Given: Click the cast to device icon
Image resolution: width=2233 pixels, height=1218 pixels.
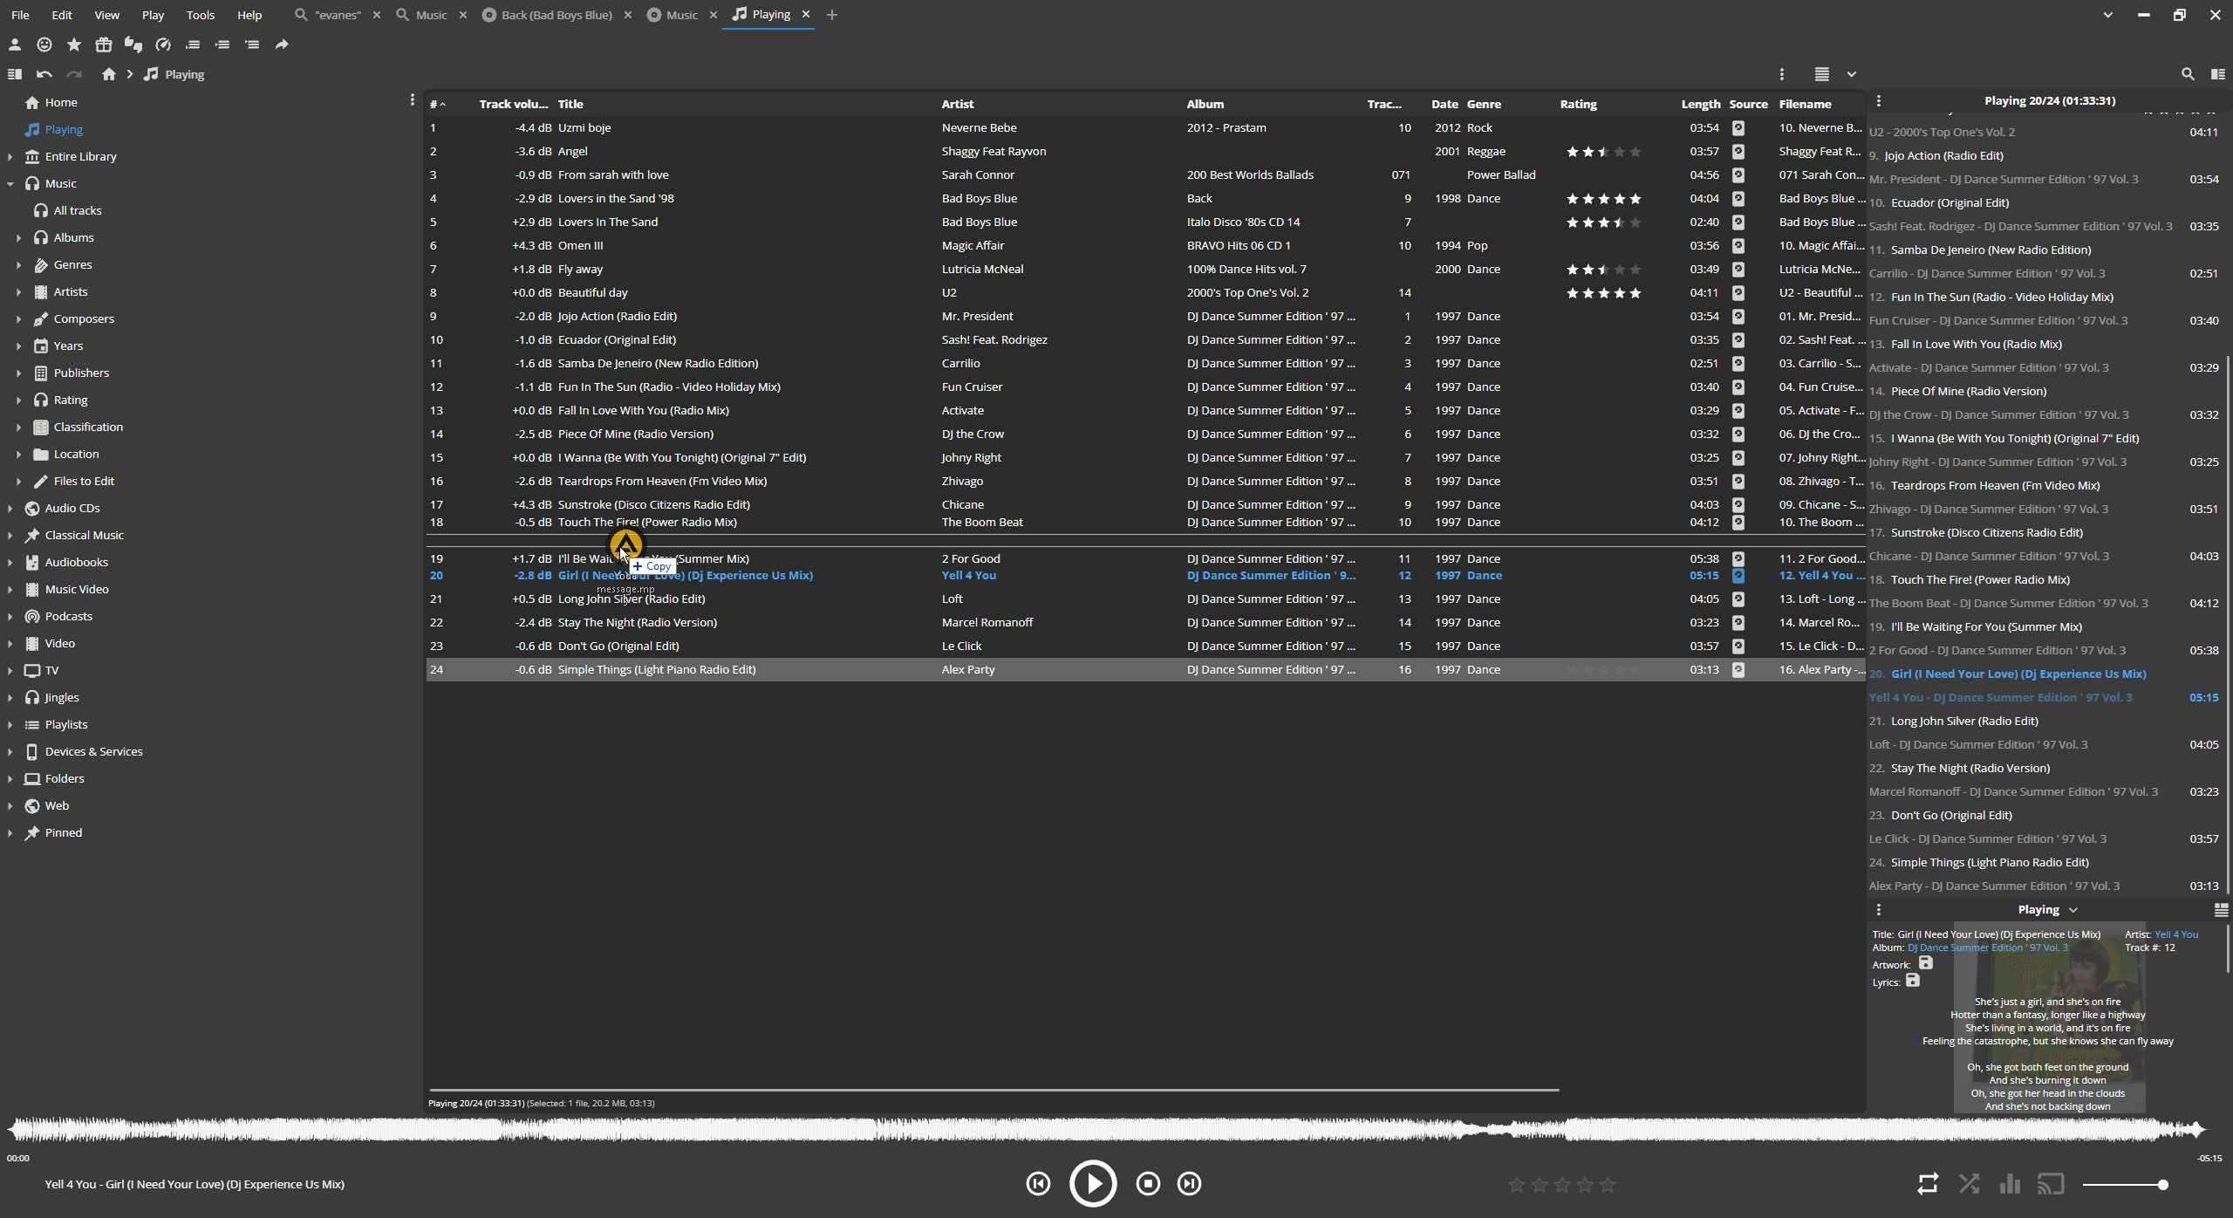Looking at the screenshot, I should pyautogui.click(x=2051, y=1184).
